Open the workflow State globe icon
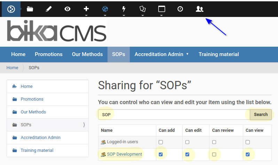 (105, 9)
